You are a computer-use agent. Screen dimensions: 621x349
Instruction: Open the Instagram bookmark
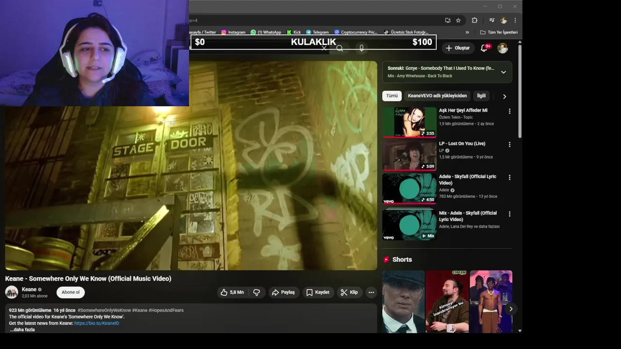(233, 32)
